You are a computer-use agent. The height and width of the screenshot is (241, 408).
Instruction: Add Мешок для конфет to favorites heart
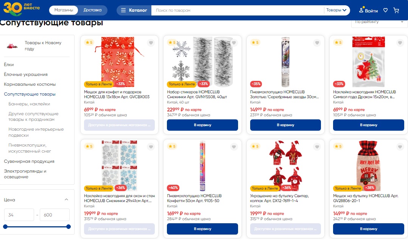click(151, 43)
